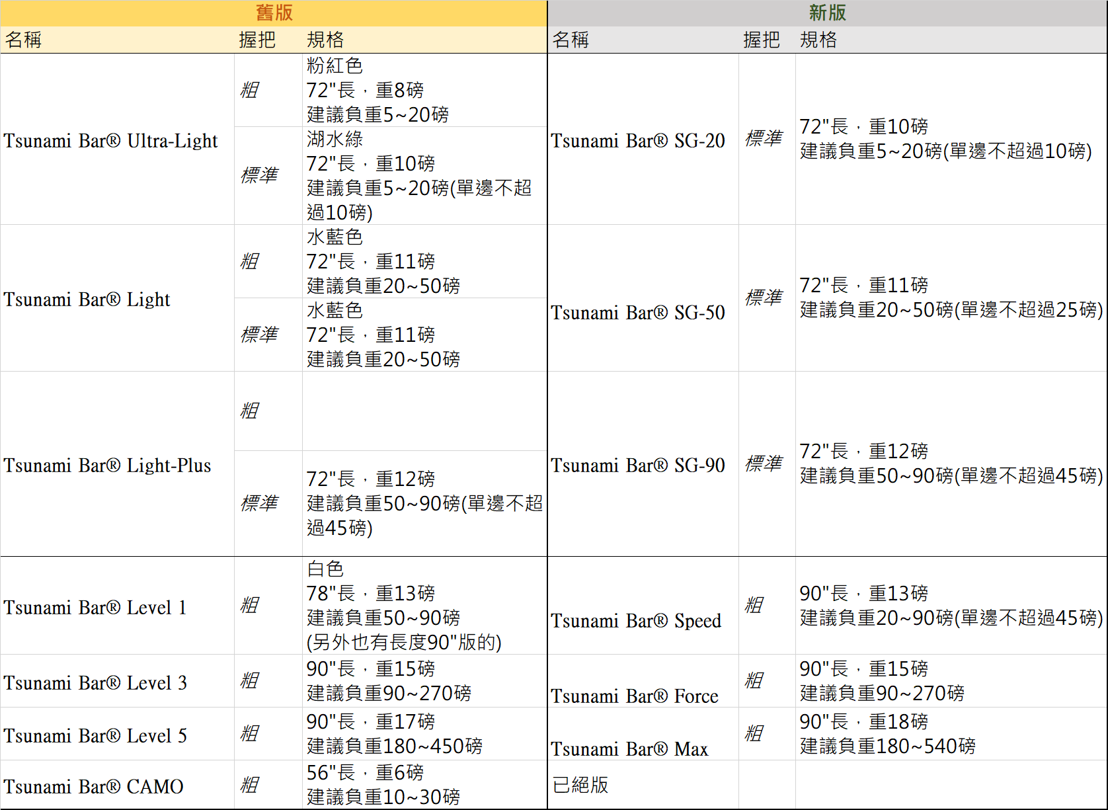Click 標準 grip cell in SG-20 row
Screen dimensions: 1108x810
coord(767,140)
